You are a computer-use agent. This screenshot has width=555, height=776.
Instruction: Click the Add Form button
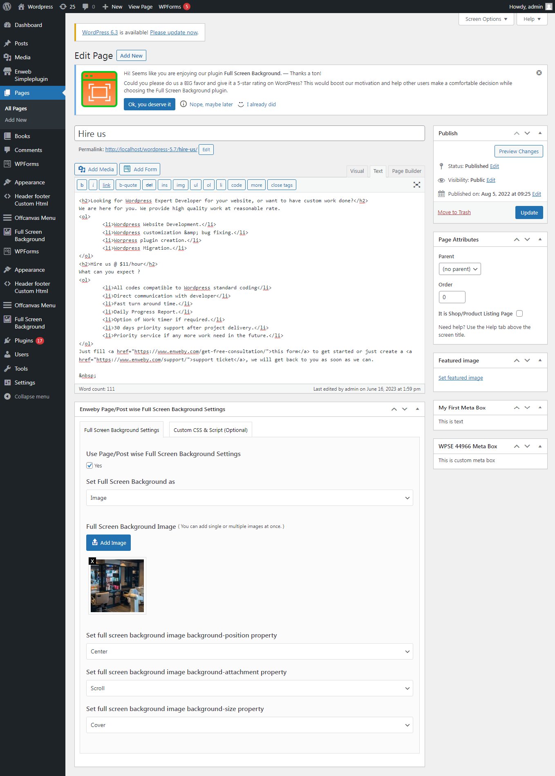140,169
